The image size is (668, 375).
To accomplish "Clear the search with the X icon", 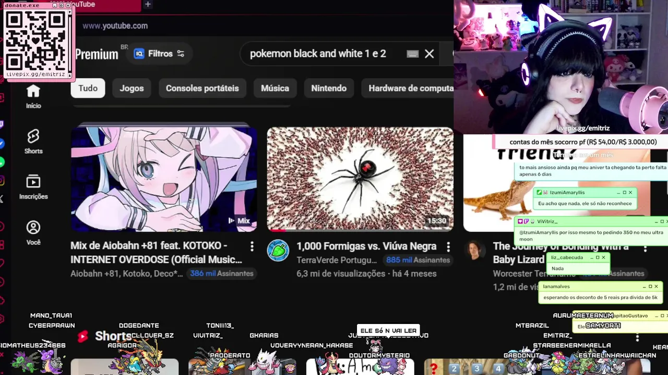I will click(429, 54).
